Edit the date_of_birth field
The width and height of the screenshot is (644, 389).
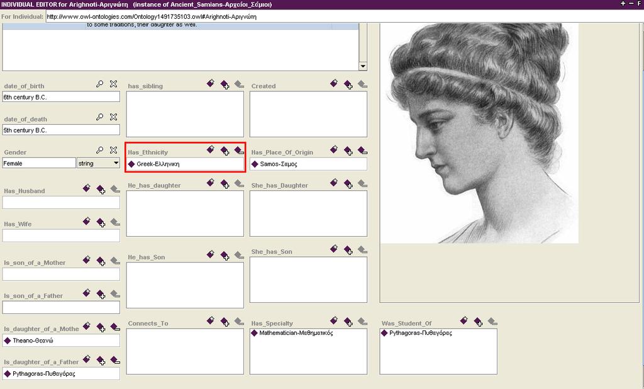point(61,97)
